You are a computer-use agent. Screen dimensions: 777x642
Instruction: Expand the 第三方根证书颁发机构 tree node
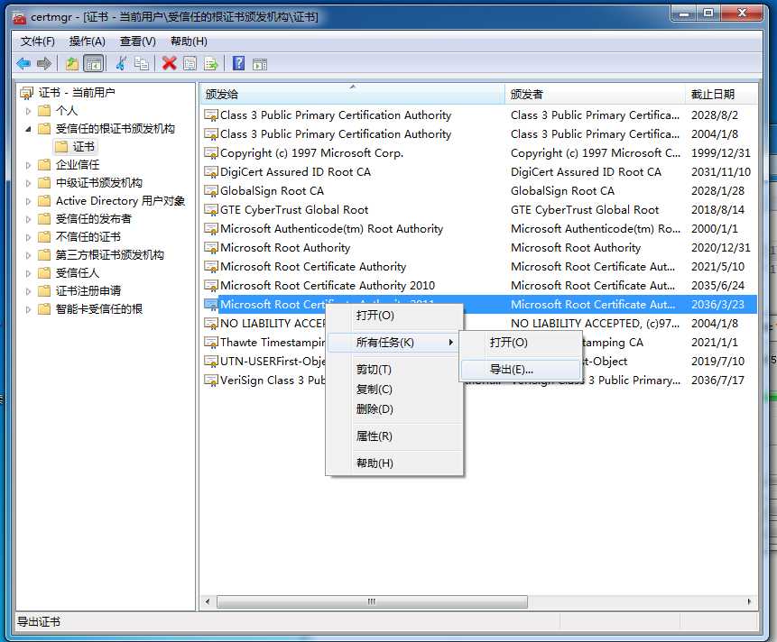point(28,255)
